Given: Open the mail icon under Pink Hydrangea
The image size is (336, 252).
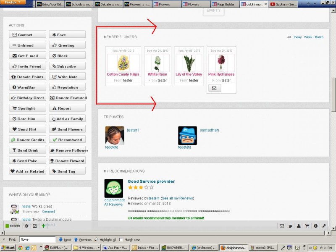Looking at the screenshot, I should (215, 88).
